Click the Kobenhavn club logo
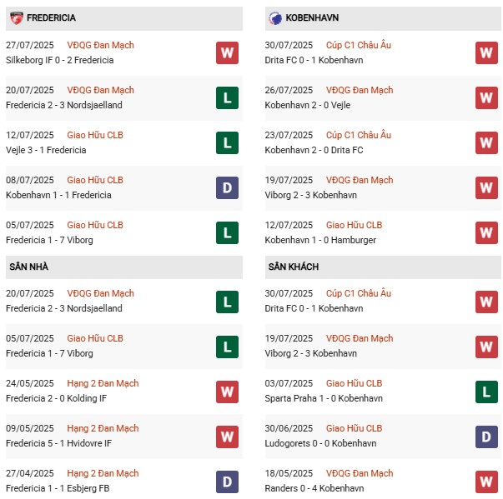The height and width of the screenshot is (499, 503). point(275,17)
